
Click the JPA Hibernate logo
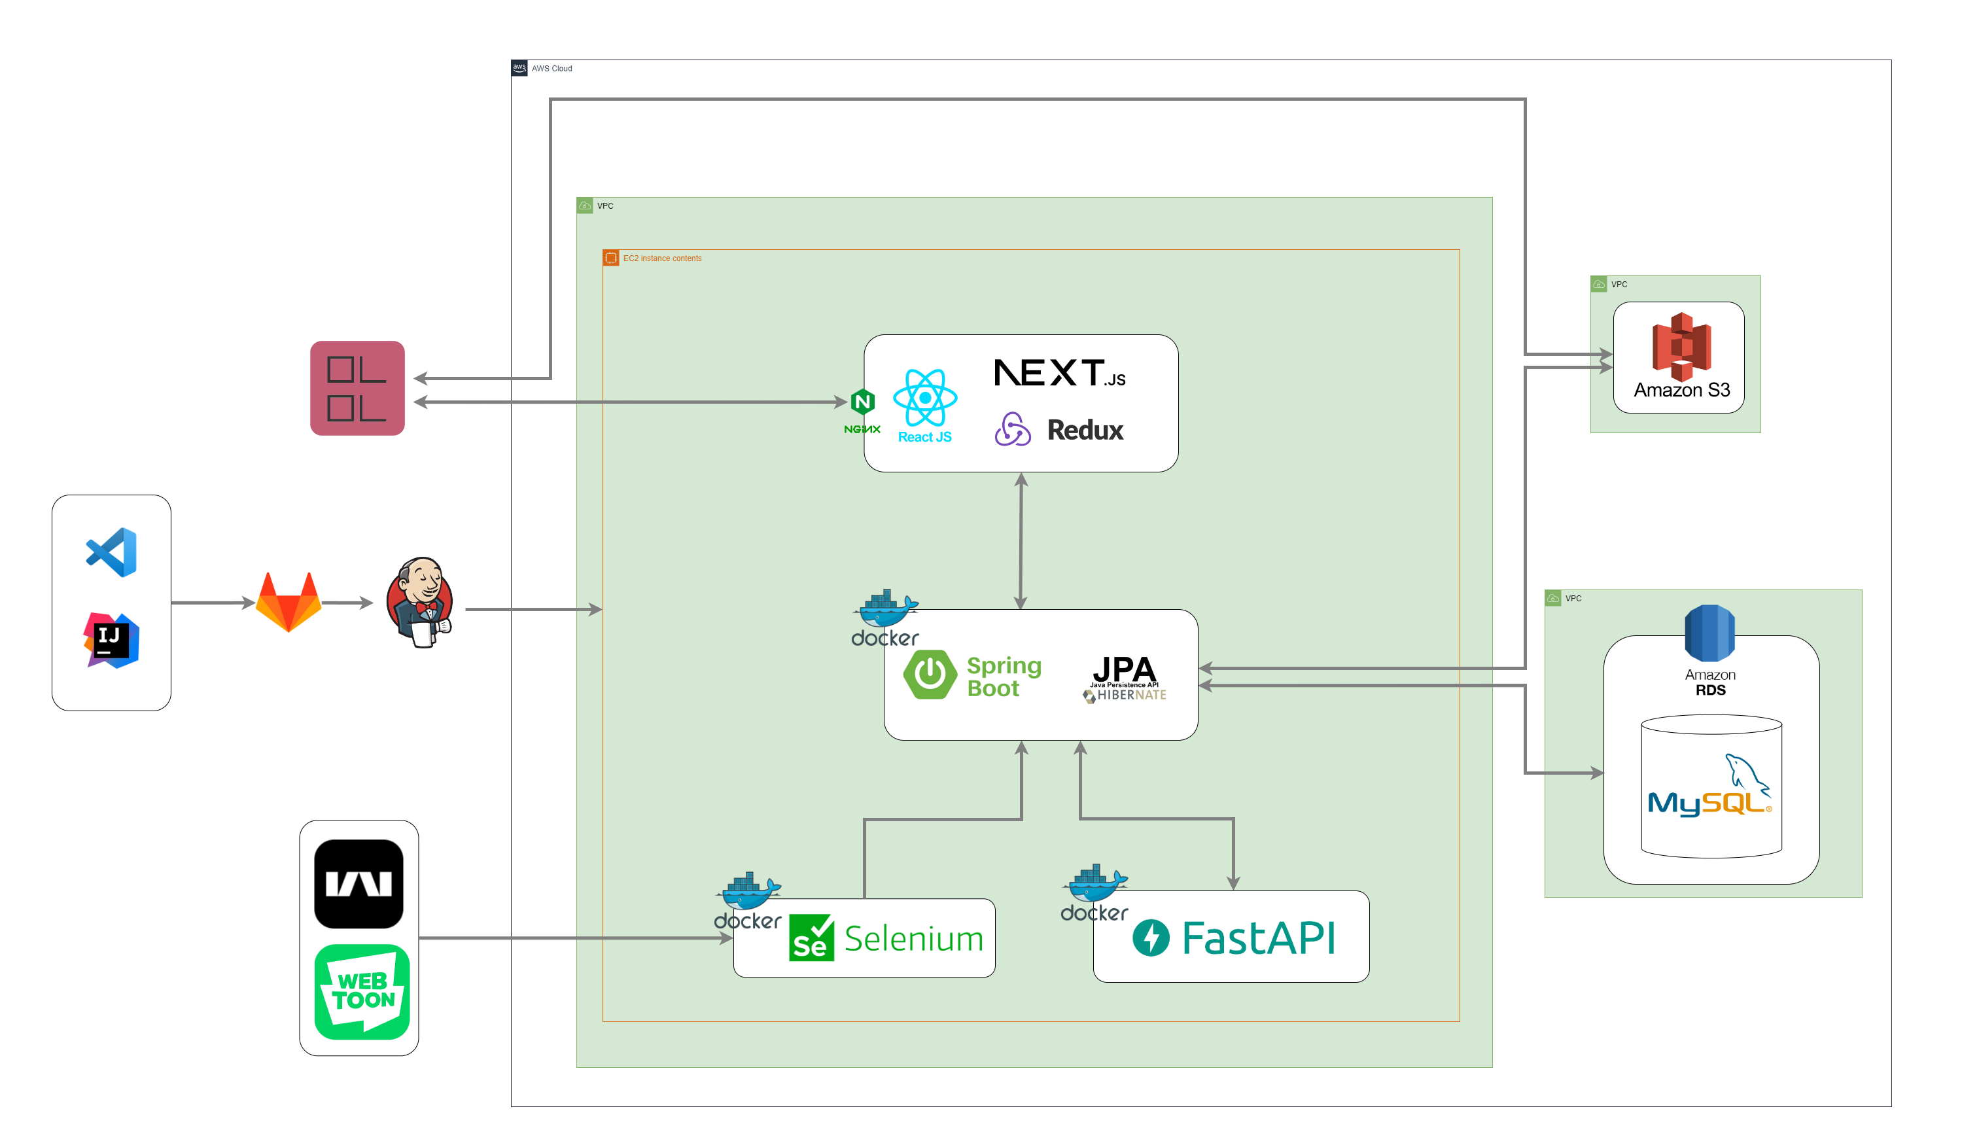(1125, 678)
